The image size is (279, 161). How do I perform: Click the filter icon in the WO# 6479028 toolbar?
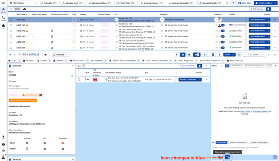click(176, 55)
